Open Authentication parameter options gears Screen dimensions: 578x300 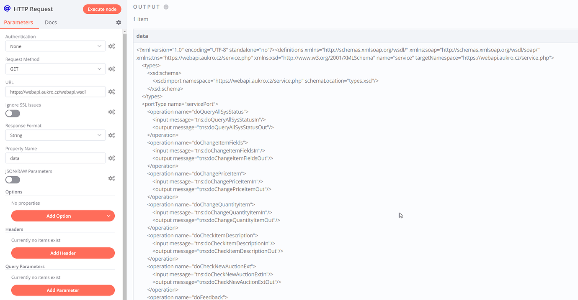tap(111, 46)
